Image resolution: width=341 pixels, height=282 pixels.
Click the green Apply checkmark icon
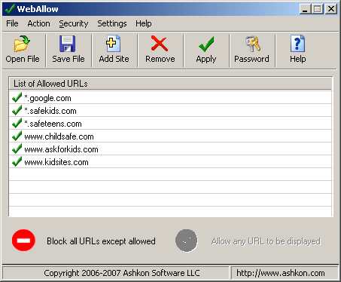click(x=206, y=44)
